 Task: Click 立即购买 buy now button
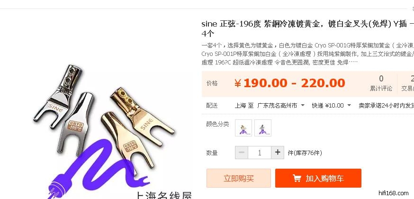pyautogui.click(x=239, y=178)
